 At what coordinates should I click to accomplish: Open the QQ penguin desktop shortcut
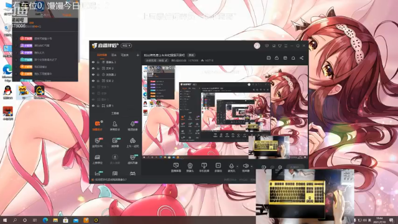[7, 92]
